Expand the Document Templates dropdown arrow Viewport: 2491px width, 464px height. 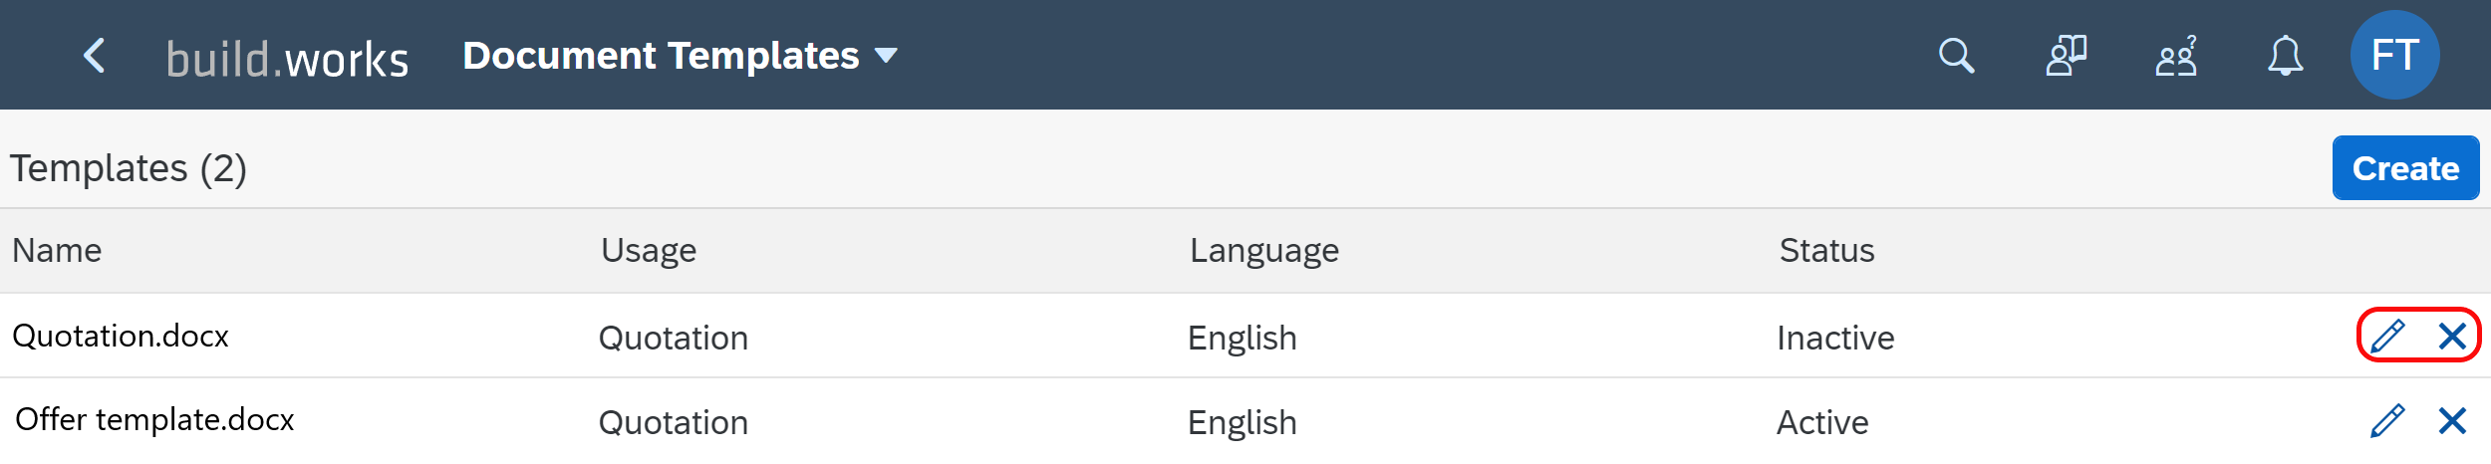(886, 56)
